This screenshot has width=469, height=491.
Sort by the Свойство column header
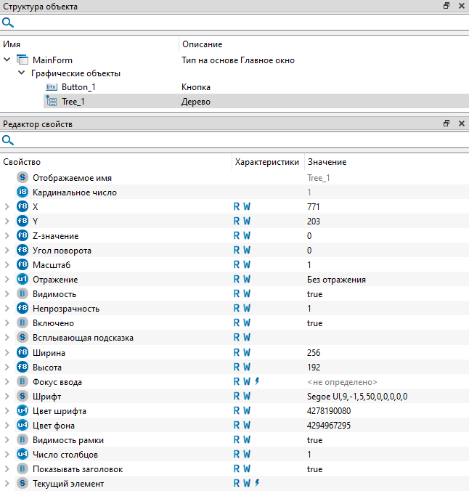click(22, 162)
